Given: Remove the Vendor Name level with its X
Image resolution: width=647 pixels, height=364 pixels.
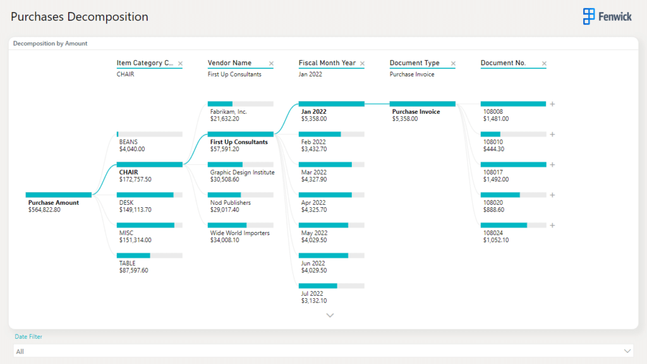Looking at the screenshot, I should [271, 64].
